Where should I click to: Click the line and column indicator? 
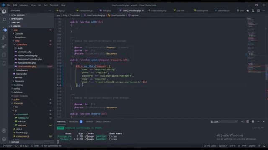[x=210, y=146]
